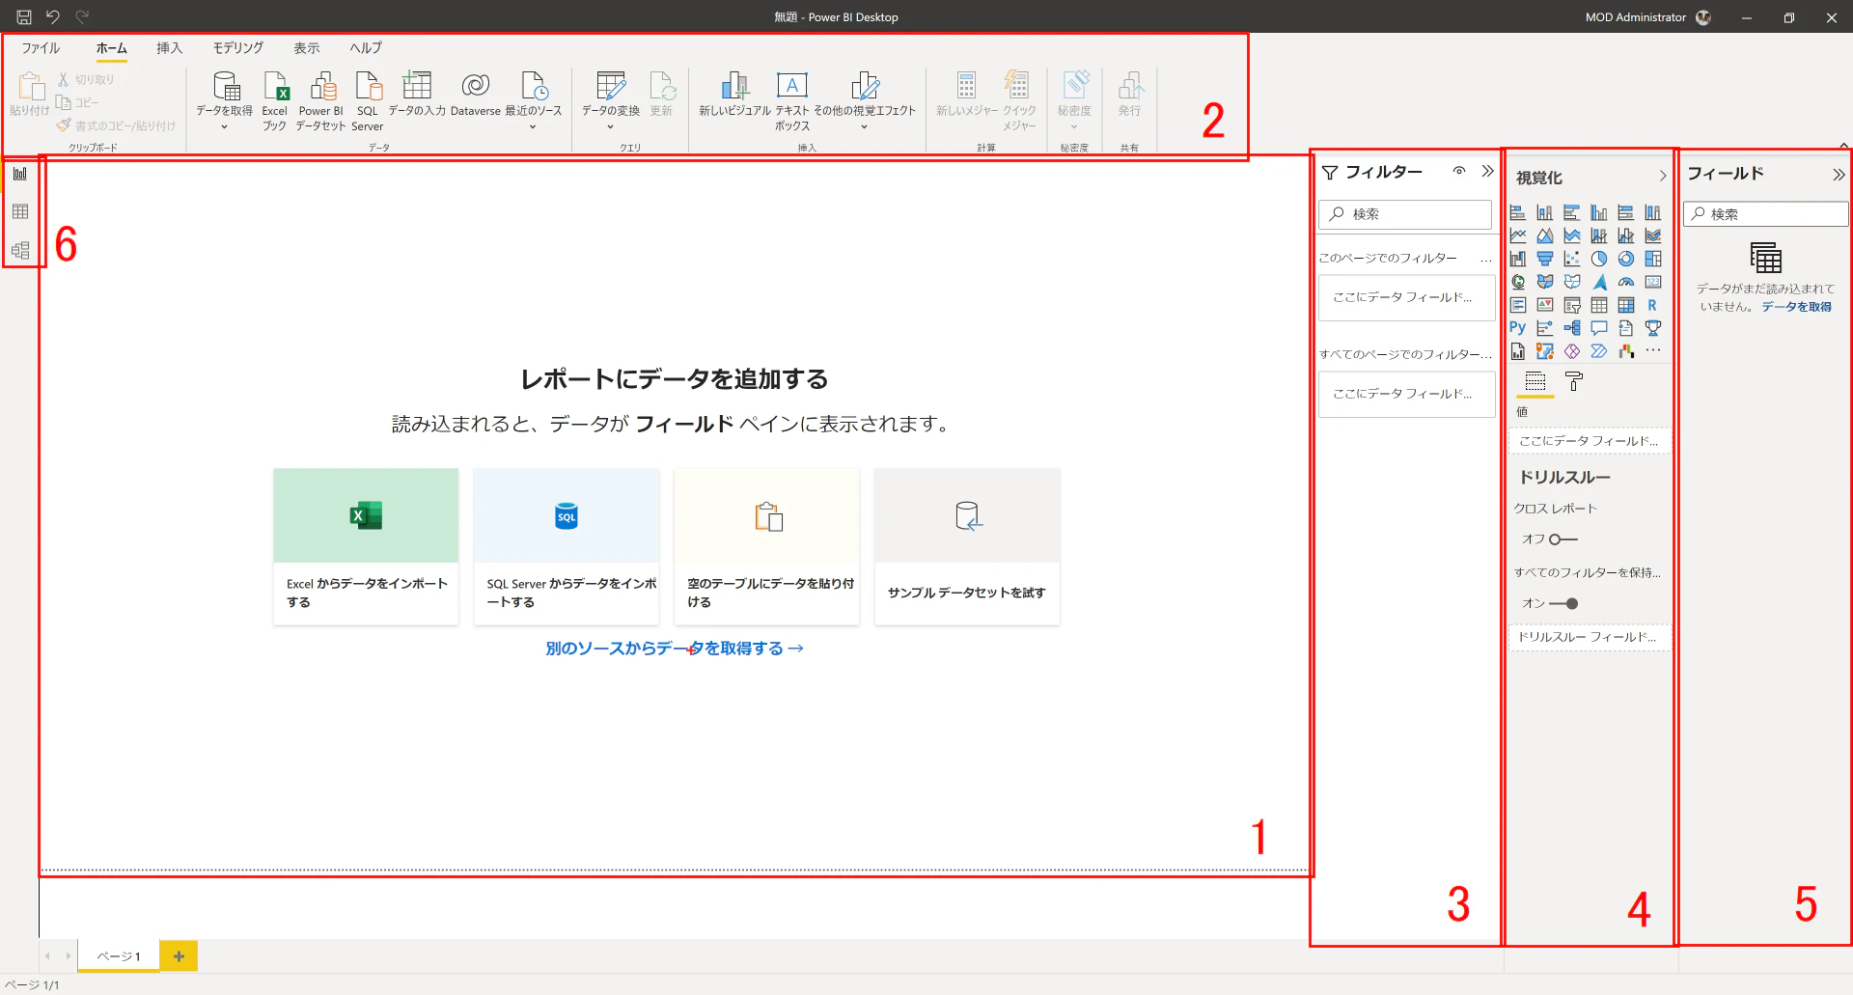Screen dimensions: 1853x995
Task: Toggle the filter pane eye visibility icon
Action: tap(1459, 171)
